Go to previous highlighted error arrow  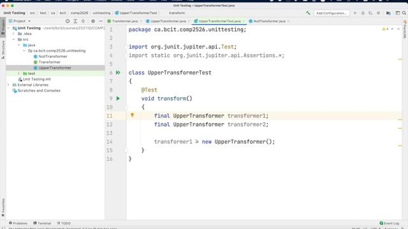(393, 29)
